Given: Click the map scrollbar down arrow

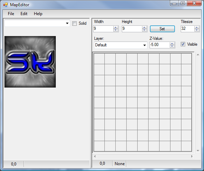Looking at the screenshot, I should click(198, 151).
